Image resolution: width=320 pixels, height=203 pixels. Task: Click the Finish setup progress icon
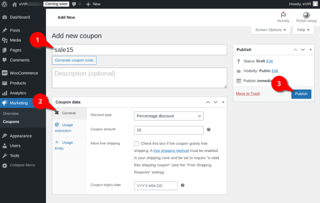(306, 15)
